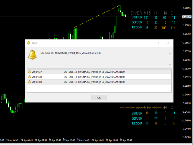Click the M15 column header in DIVER panel
The image size is (193, 145).
coord(147,13)
